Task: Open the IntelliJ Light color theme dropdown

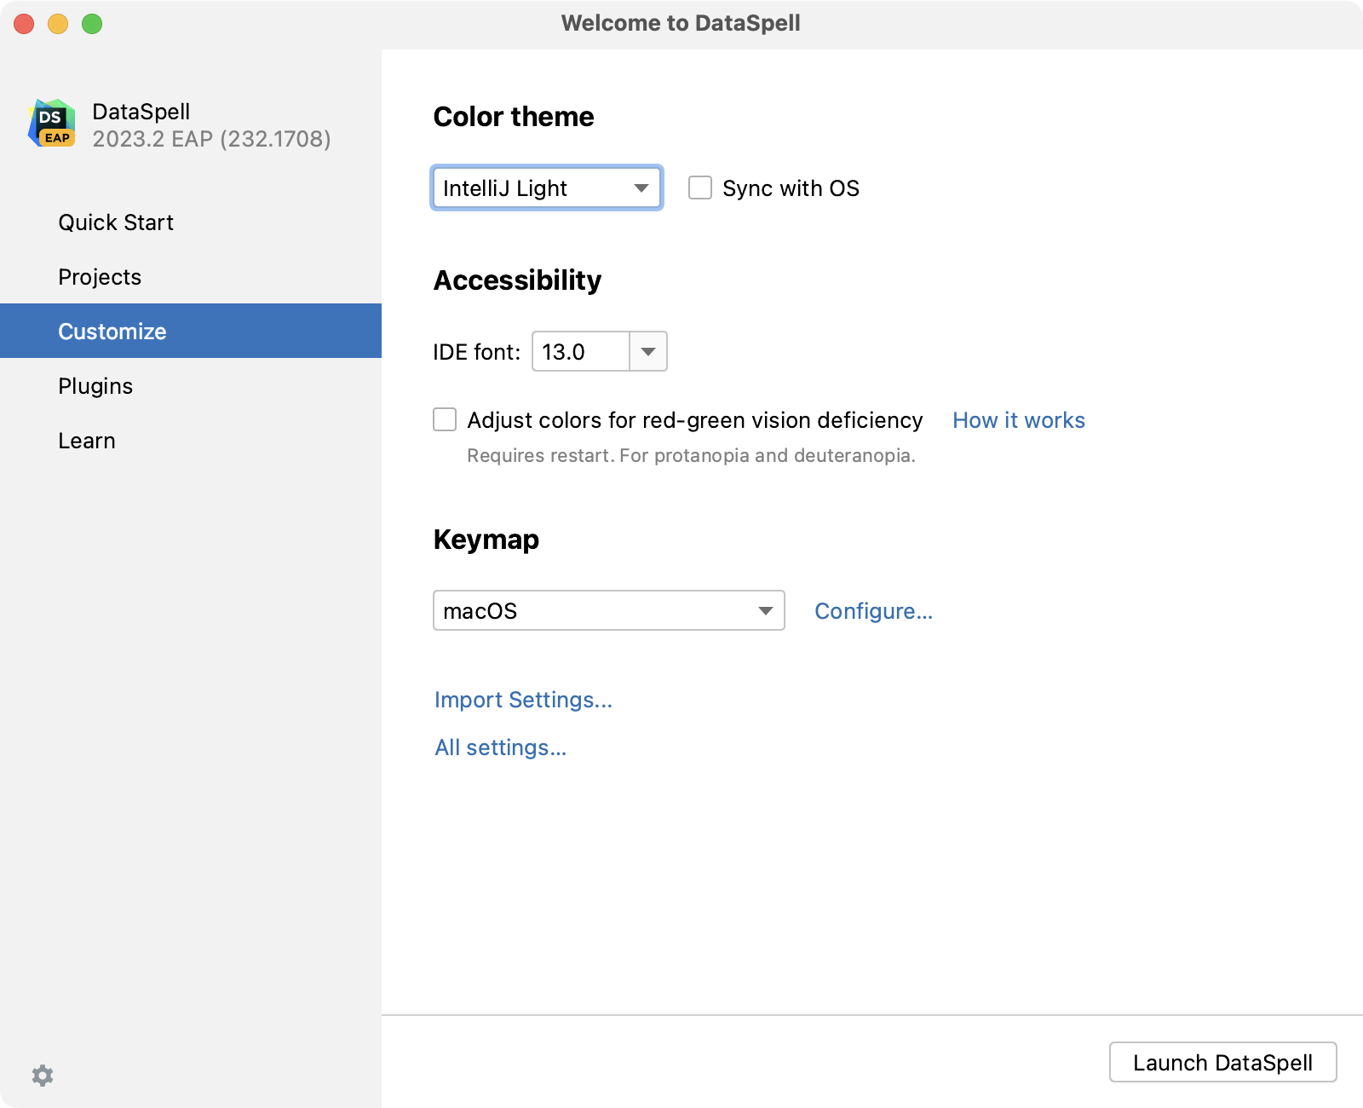Action: coord(547,188)
